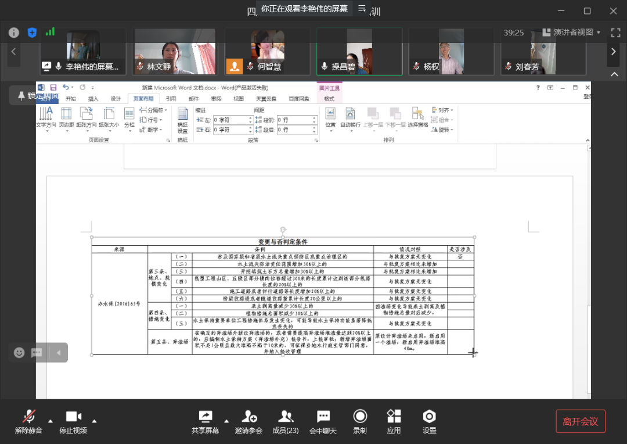The width and height of the screenshot is (627, 444).
Task: Unmute the microphone
Action: click(28, 421)
